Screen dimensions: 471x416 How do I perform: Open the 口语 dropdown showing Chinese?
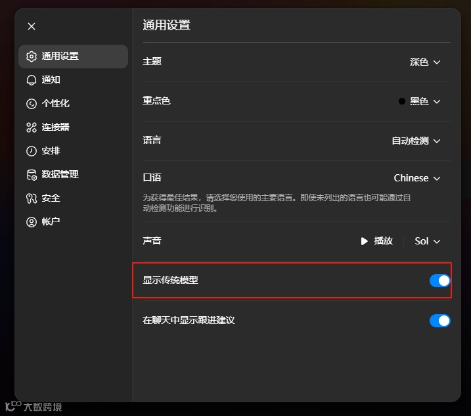coord(417,178)
